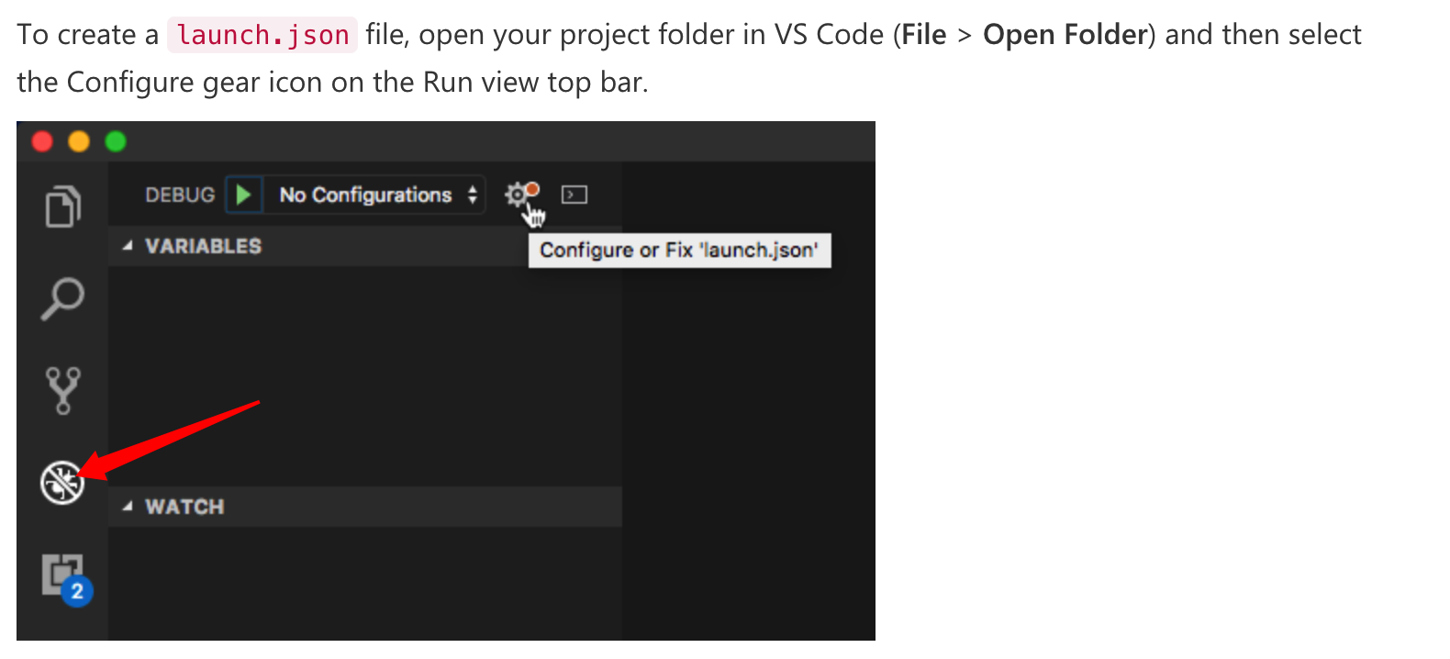Open the No Configurations dropdown
This screenshot has height=659, width=1450.
pos(376,195)
